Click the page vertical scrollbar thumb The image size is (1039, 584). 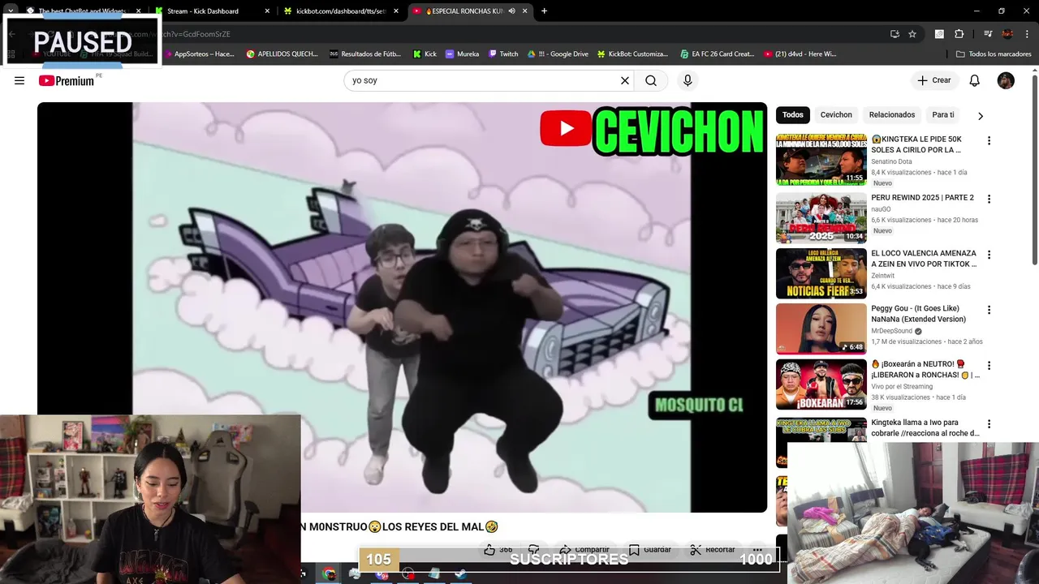click(1034, 170)
